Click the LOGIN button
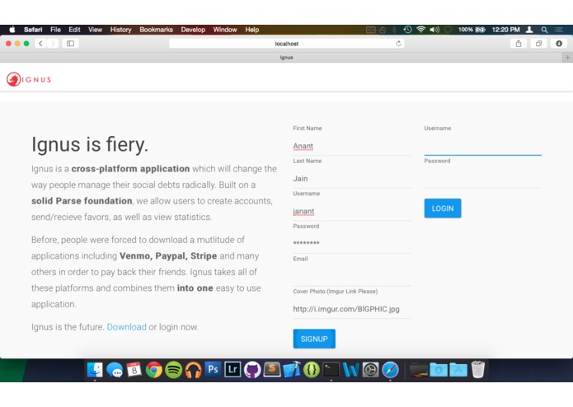This screenshot has width=573, height=407. pos(443,208)
